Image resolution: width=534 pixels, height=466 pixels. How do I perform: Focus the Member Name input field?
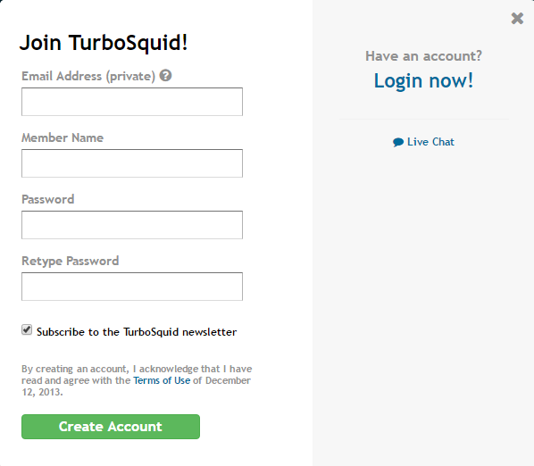(x=132, y=163)
